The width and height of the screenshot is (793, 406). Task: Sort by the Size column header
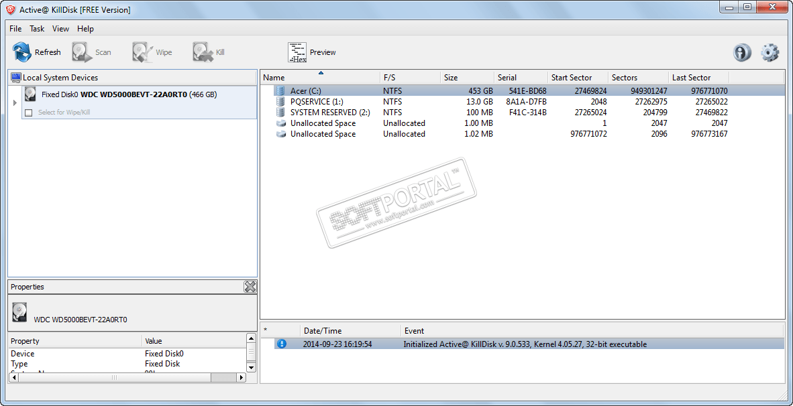[x=467, y=77]
